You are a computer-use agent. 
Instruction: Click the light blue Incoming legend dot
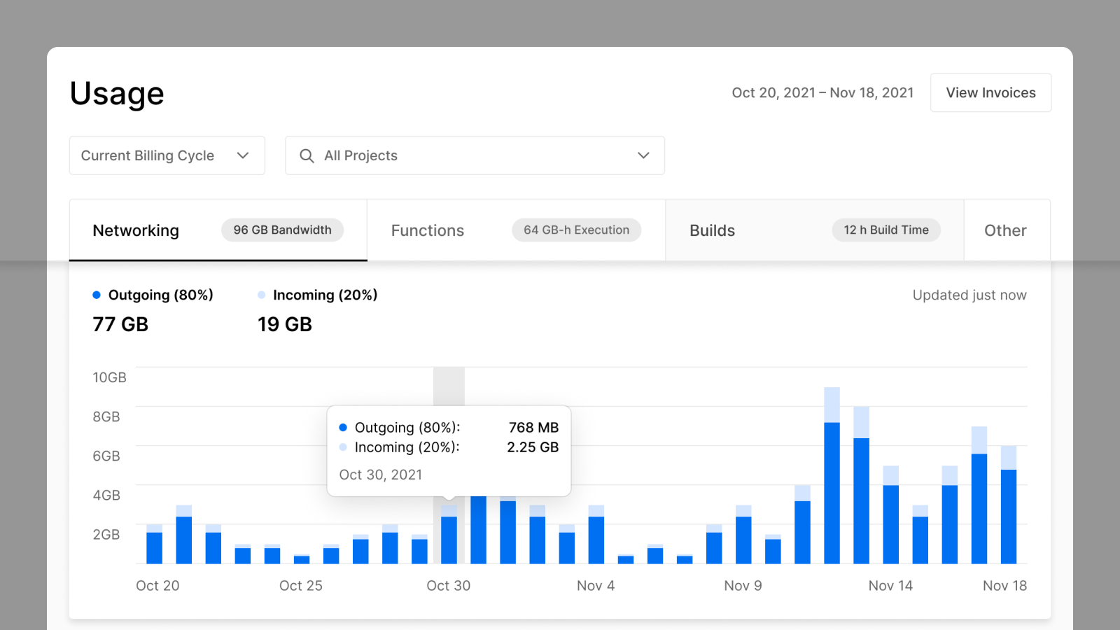pyautogui.click(x=261, y=295)
